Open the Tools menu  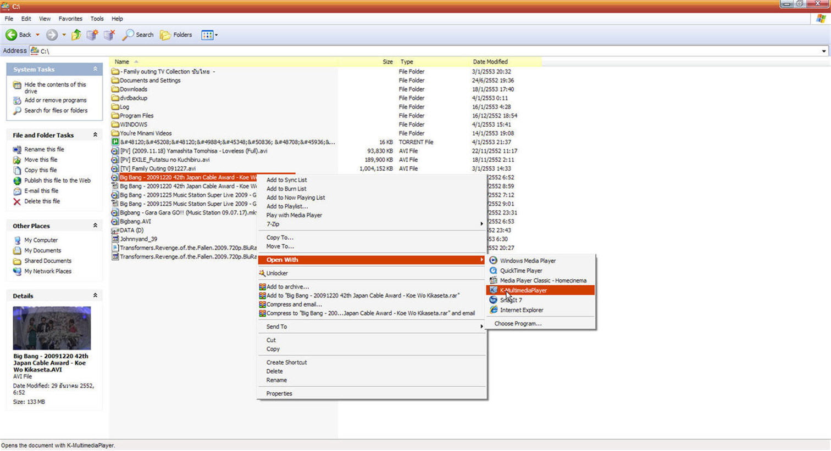click(97, 19)
